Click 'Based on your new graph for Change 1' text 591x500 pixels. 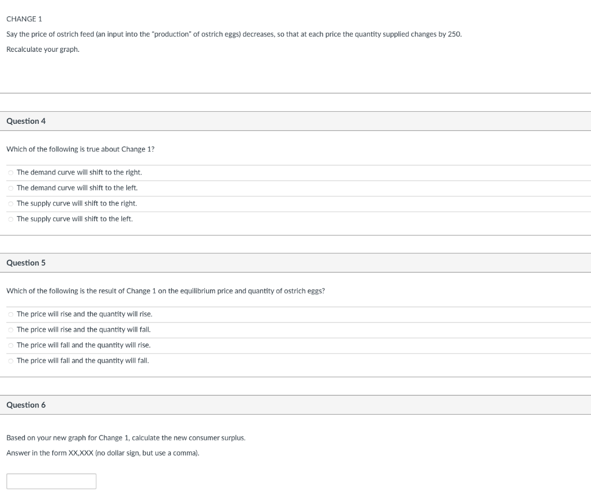tap(126, 438)
